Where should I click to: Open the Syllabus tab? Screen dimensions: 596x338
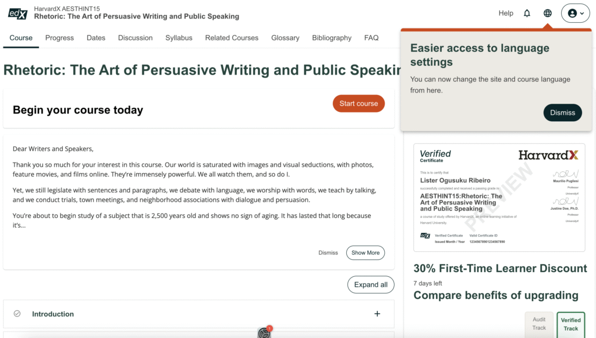[x=179, y=38]
